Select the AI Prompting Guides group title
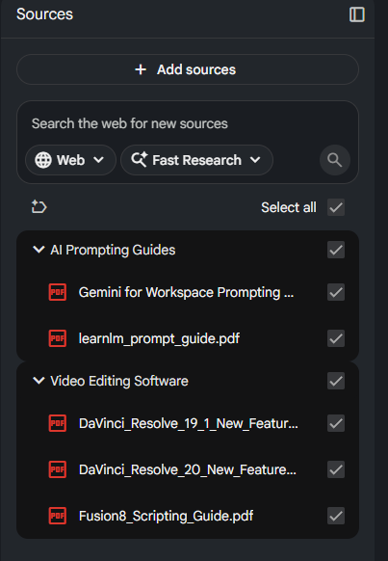 click(x=113, y=250)
